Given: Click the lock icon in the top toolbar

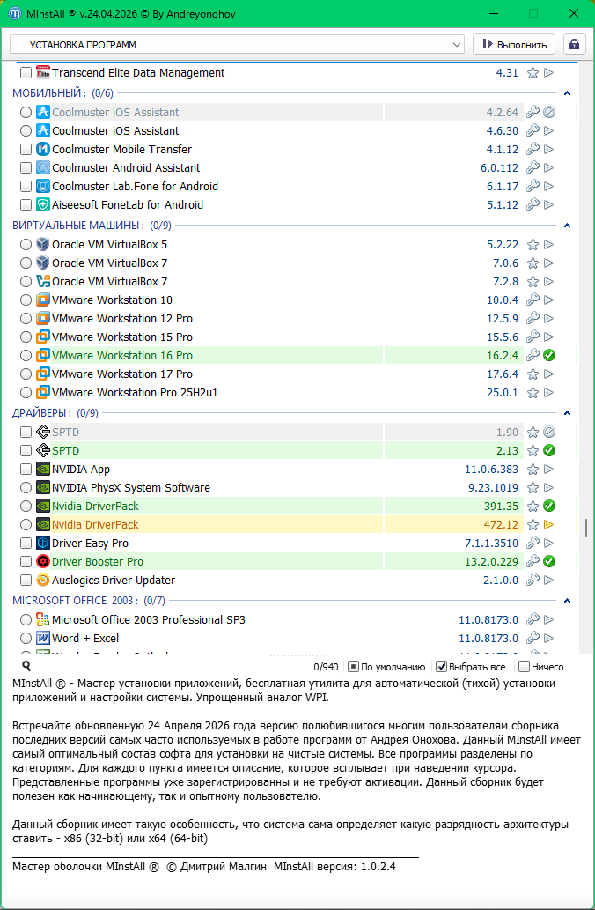Looking at the screenshot, I should 574,44.
